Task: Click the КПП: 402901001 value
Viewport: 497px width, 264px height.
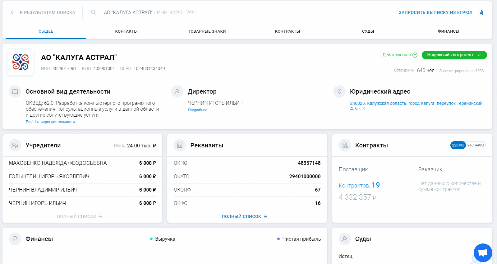Action: [x=98, y=68]
